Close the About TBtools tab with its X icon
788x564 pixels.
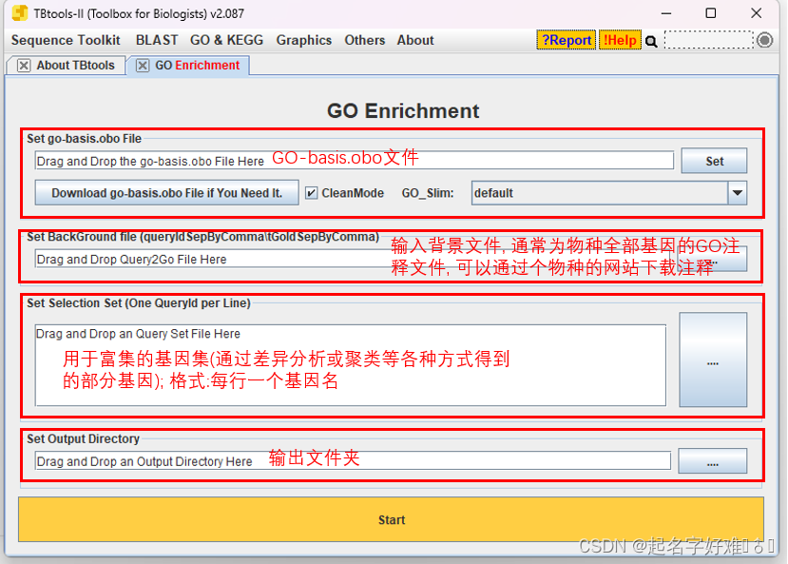[x=23, y=66]
